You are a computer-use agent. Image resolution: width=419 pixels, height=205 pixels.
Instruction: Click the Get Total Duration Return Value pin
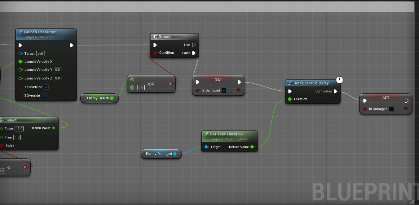pyautogui.click(x=252, y=147)
